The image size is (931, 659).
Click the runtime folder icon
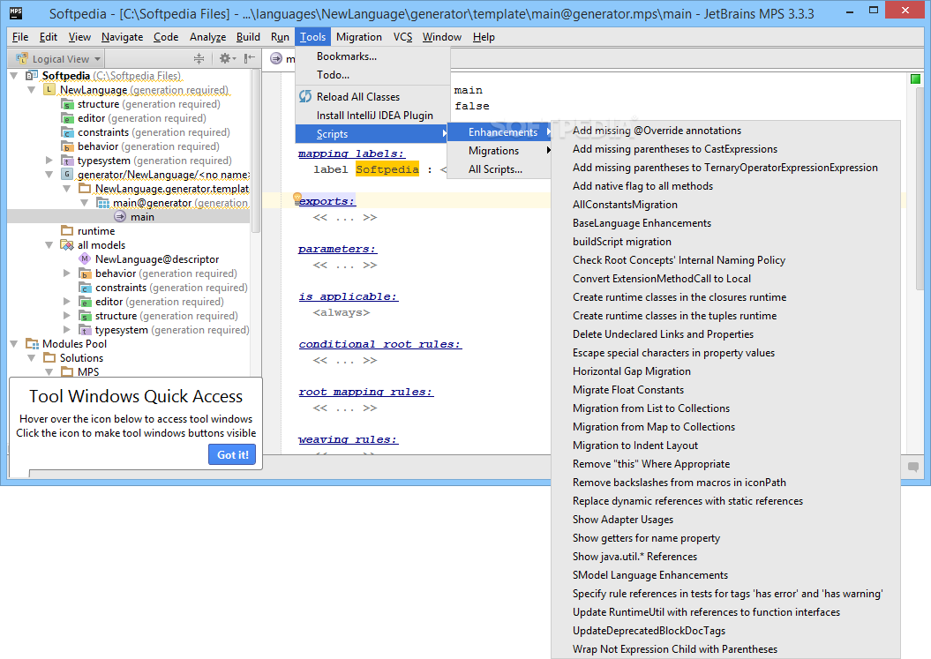coord(67,231)
